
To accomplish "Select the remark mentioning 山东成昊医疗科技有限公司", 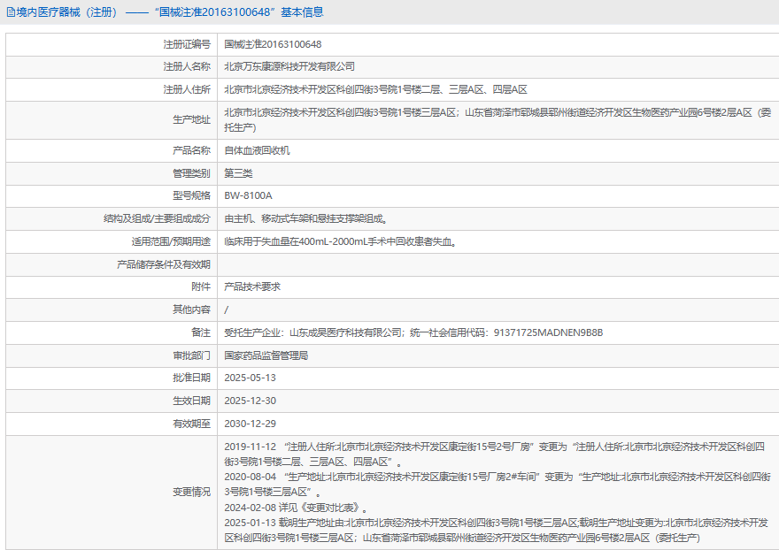I will point(413,332).
